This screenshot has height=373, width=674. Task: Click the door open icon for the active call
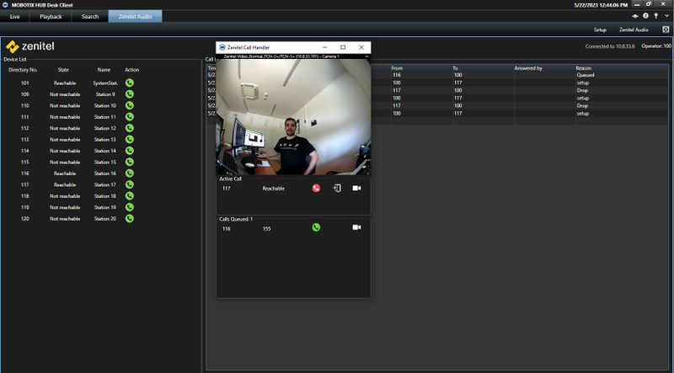point(336,189)
